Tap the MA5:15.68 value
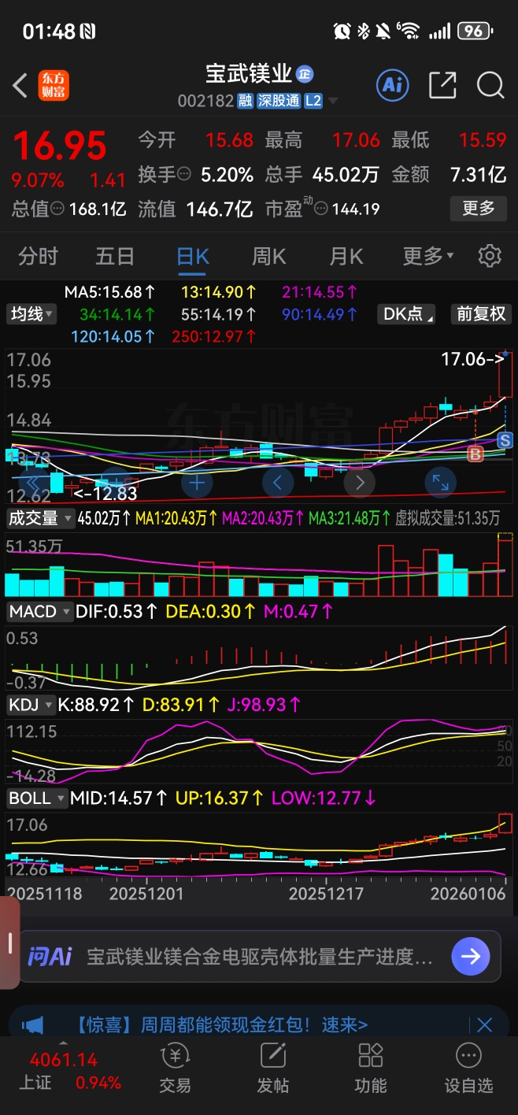Viewport: 518px width, 1115px height. coord(109,292)
